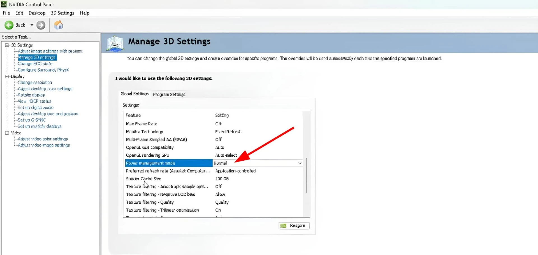Click the Manage 3D Settings header icon
Viewport: 538px width, 255px height.
click(115, 44)
